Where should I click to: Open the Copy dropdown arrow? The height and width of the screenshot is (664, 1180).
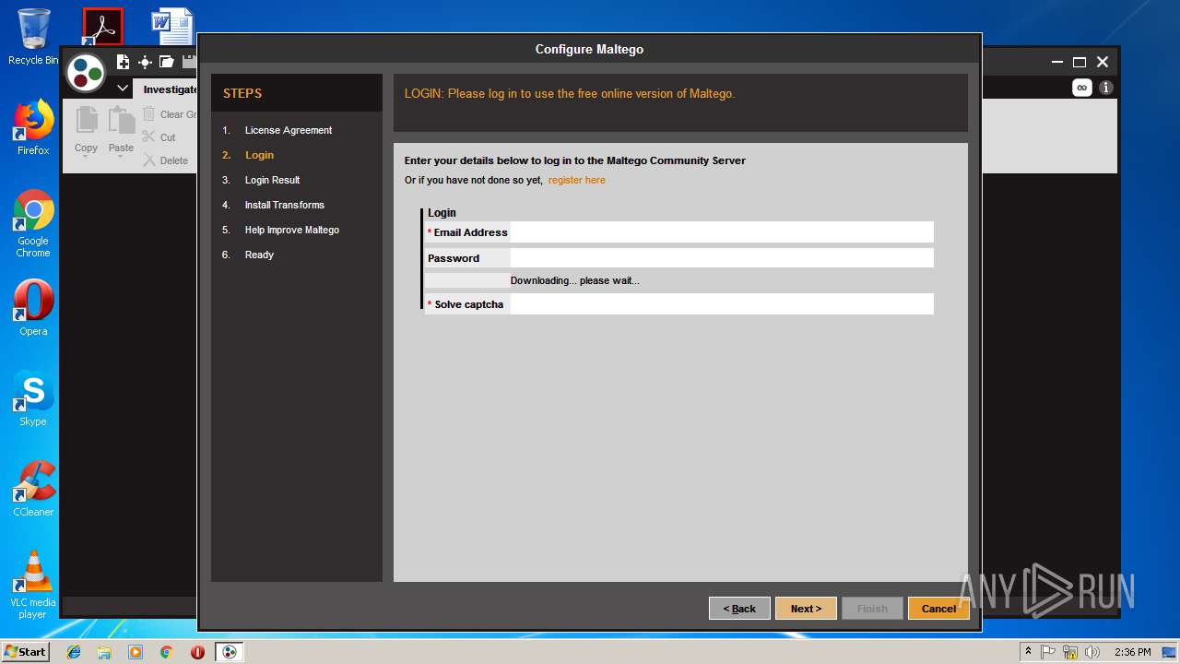(86, 158)
